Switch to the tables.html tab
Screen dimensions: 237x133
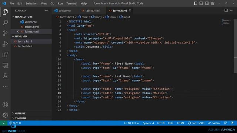coord(92,11)
